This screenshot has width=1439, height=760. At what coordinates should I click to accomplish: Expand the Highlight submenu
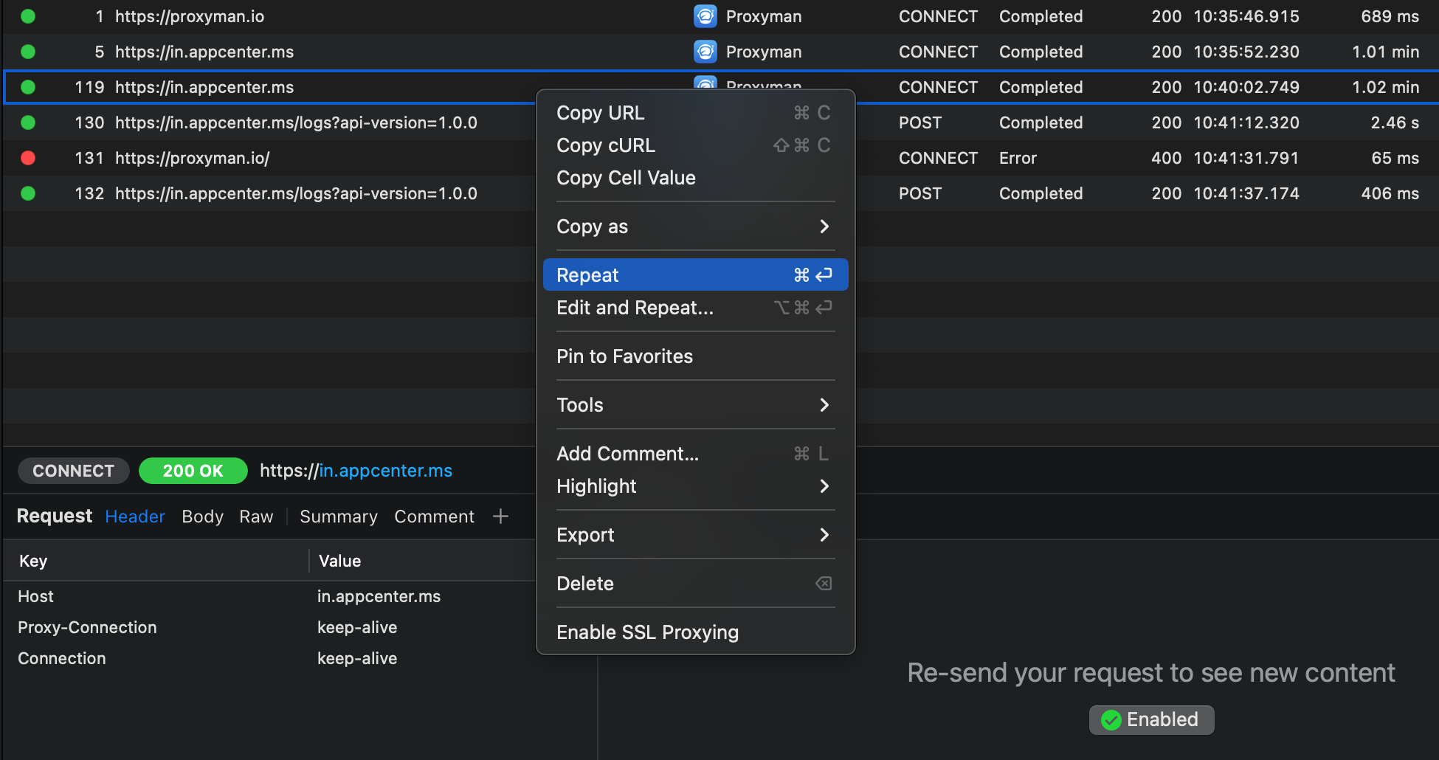tap(695, 486)
